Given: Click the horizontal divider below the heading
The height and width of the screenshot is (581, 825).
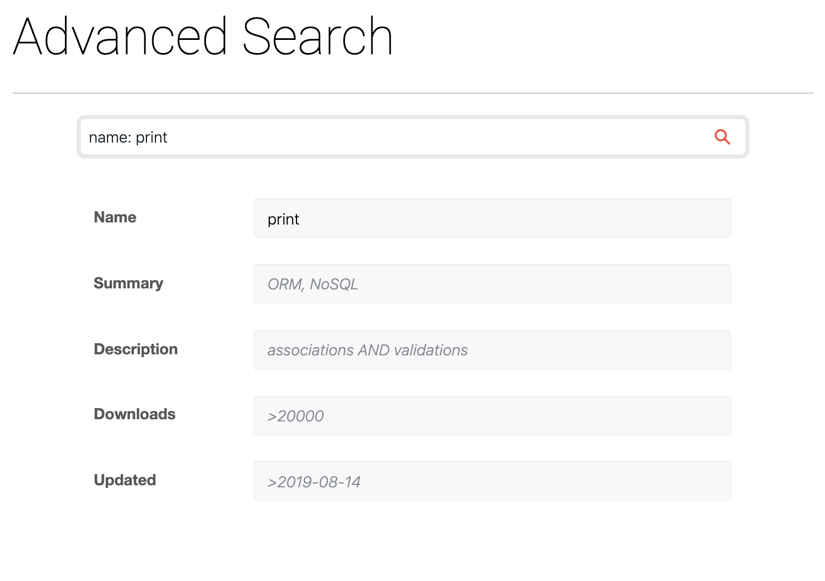Looking at the screenshot, I should click(412, 93).
